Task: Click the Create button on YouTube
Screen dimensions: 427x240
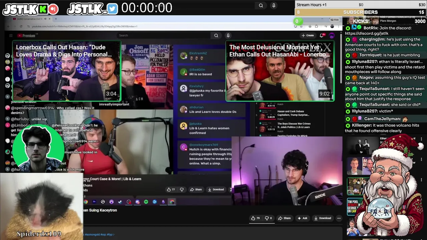Action: coord(308,35)
